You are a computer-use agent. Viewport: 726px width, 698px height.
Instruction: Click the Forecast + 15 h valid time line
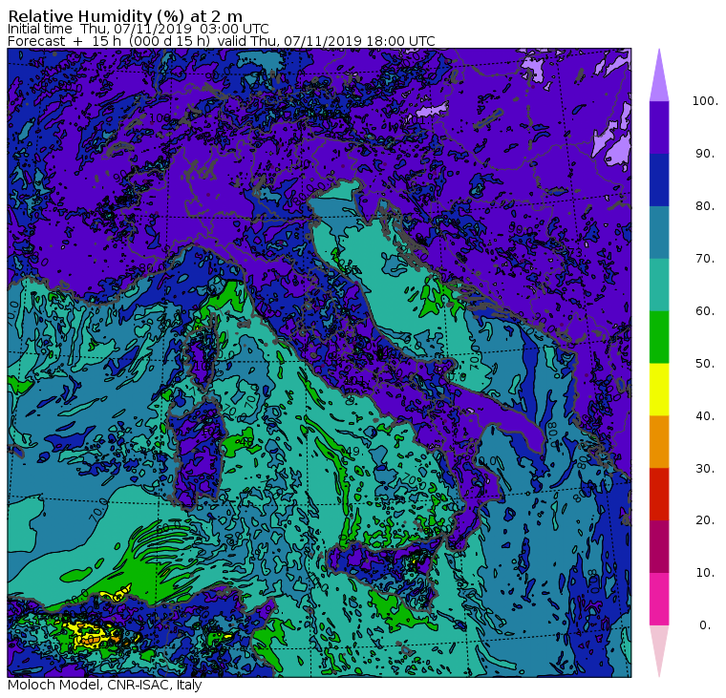click(x=222, y=41)
